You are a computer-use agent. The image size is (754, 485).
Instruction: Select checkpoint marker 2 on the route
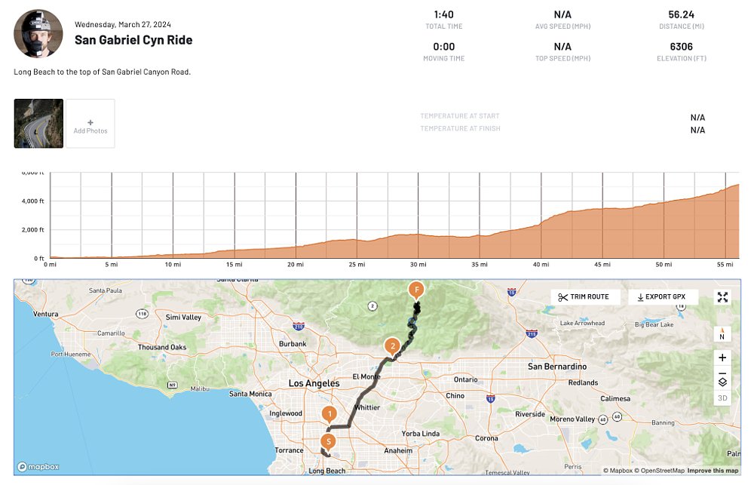393,347
